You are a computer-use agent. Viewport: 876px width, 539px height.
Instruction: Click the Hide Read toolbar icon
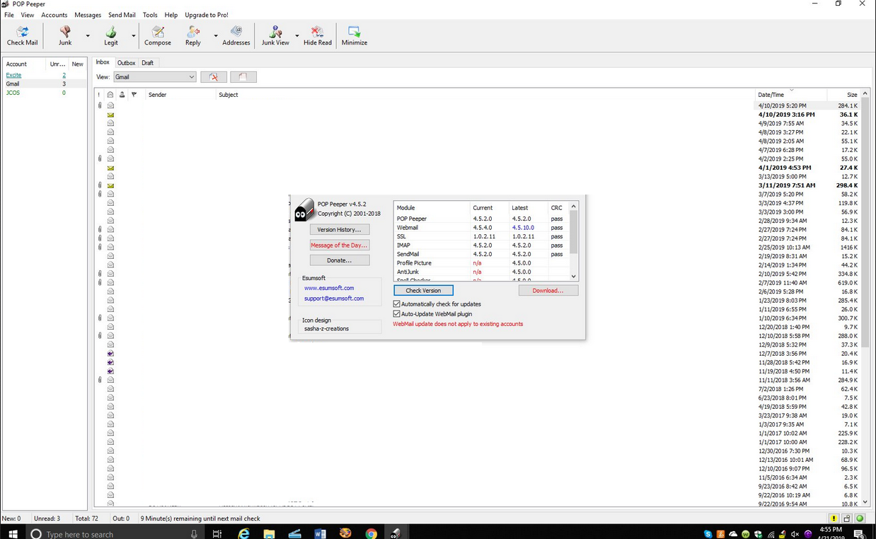point(318,35)
